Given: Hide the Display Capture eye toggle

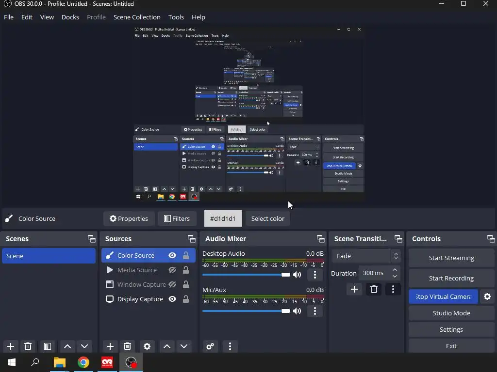Looking at the screenshot, I should [x=172, y=299].
